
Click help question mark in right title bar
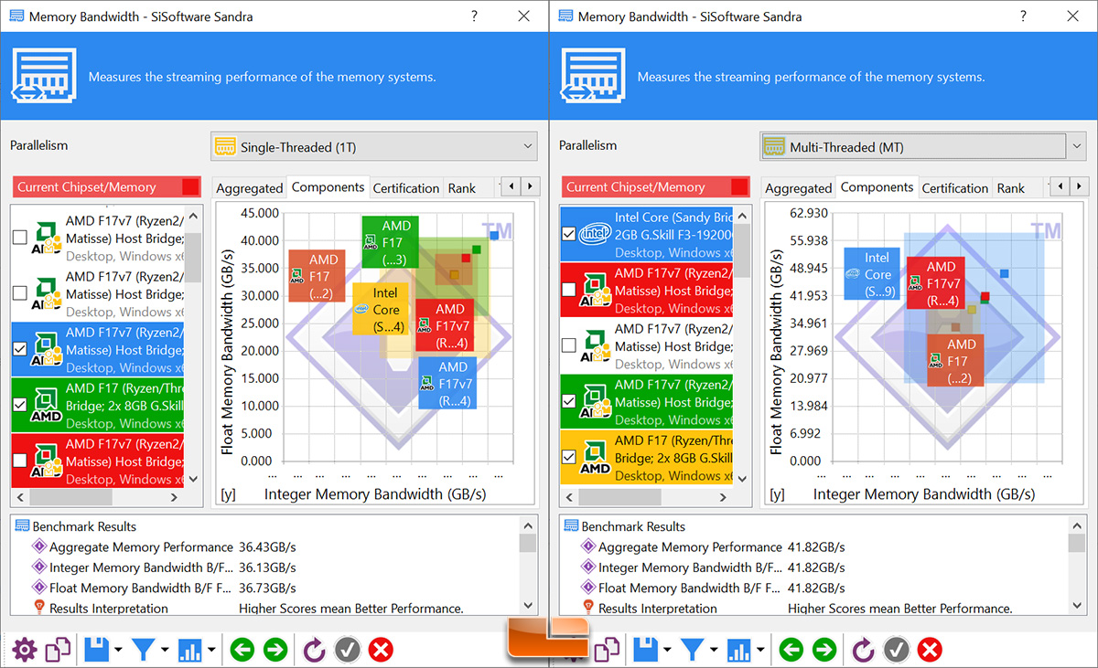(x=1023, y=16)
